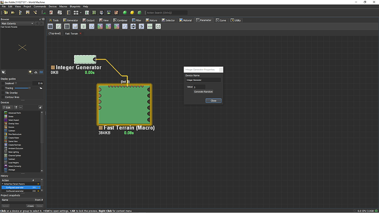Click Close in Integer Generator Properties
This screenshot has width=379, height=213.
tap(214, 100)
